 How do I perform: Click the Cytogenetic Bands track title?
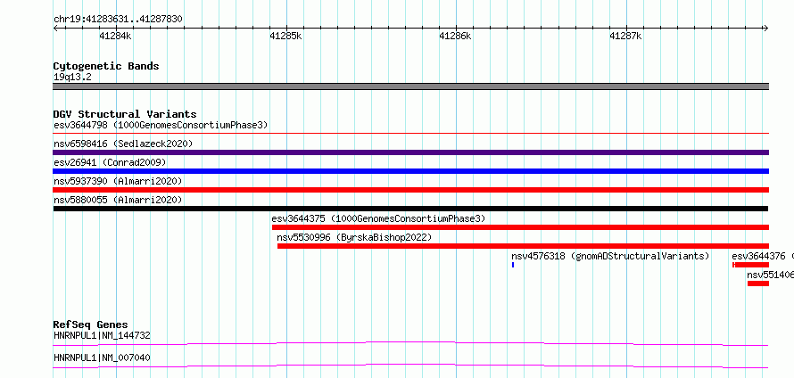pos(106,66)
